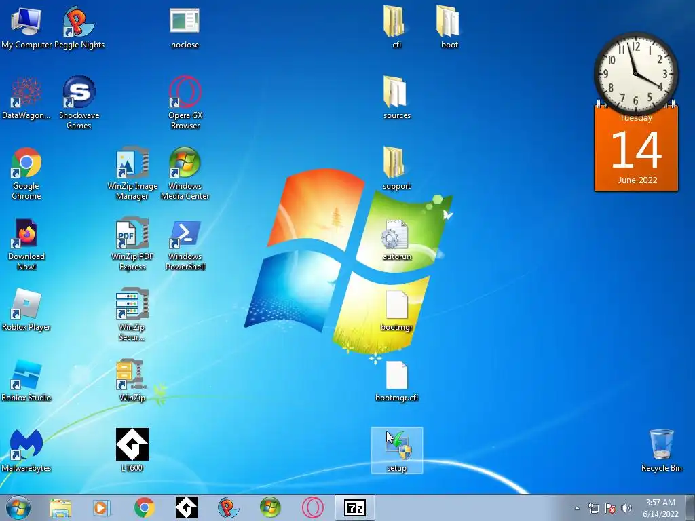
Task: Open the LT600 taskbar button
Action: [x=186, y=507]
